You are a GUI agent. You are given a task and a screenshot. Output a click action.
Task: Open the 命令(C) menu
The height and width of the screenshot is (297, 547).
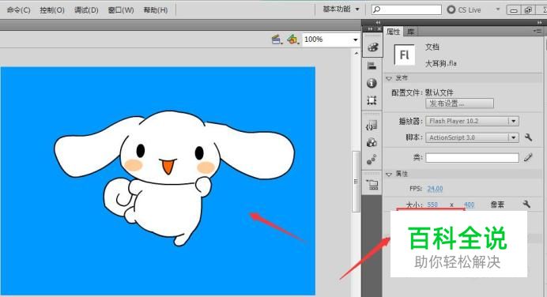click(x=18, y=10)
